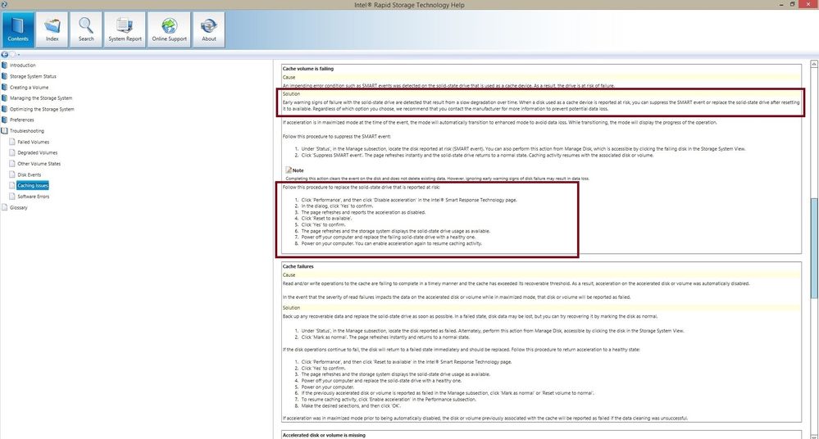Click the book icon beside Storage System Status
Viewport: 819px width, 439px height.
click(4, 76)
